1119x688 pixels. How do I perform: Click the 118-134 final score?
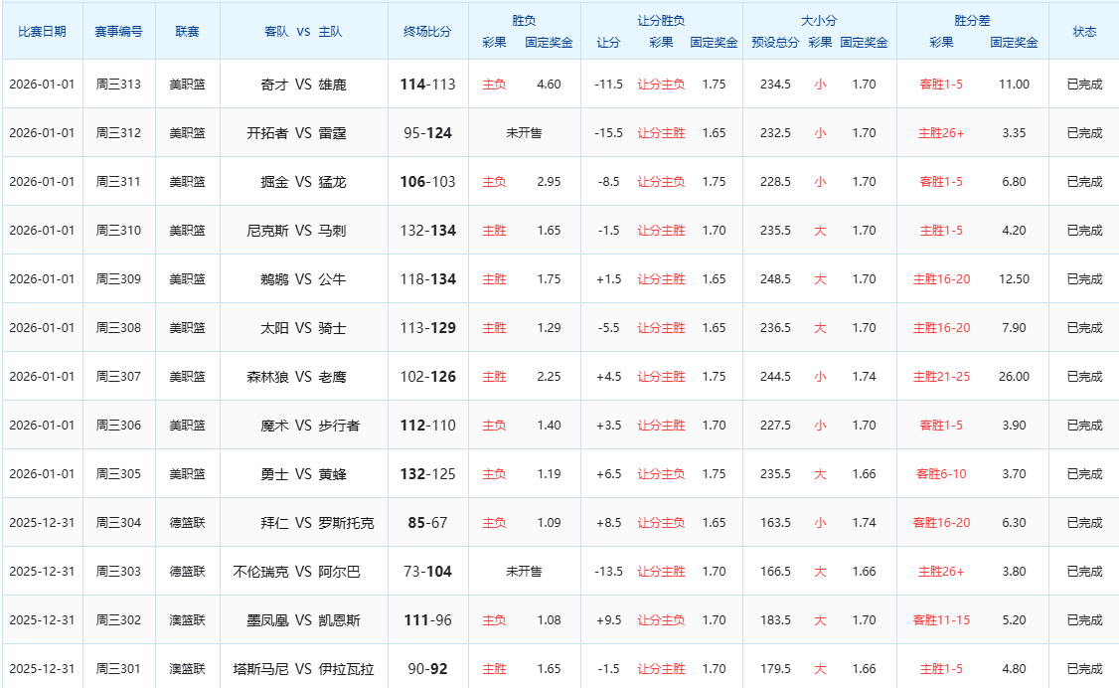(x=427, y=279)
